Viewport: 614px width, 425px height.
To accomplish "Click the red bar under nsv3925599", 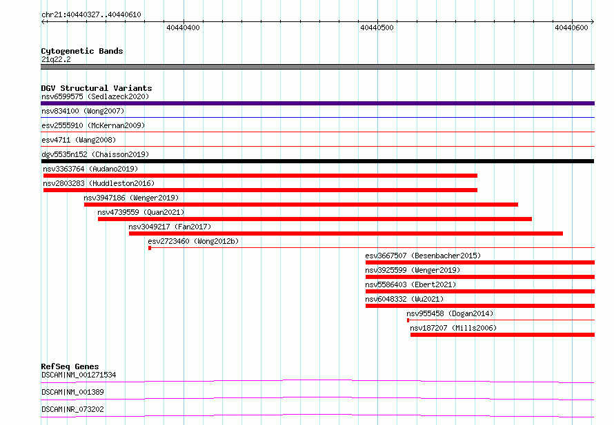I will (x=480, y=277).
